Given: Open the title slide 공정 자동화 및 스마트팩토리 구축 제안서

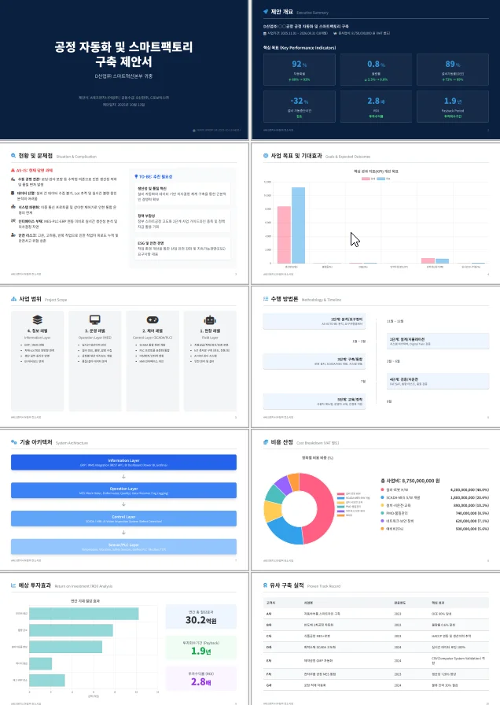Looking at the screenshot, I should pyautogui.click(x=124, y=69).
